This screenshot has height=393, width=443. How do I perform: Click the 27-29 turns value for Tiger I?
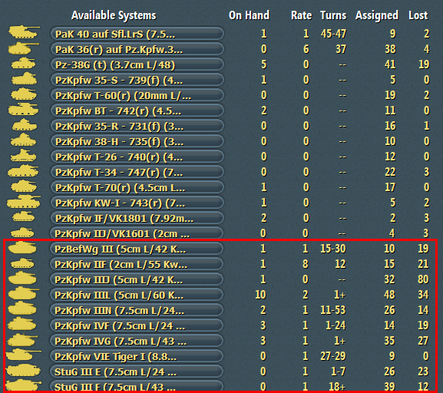point(333,356)
